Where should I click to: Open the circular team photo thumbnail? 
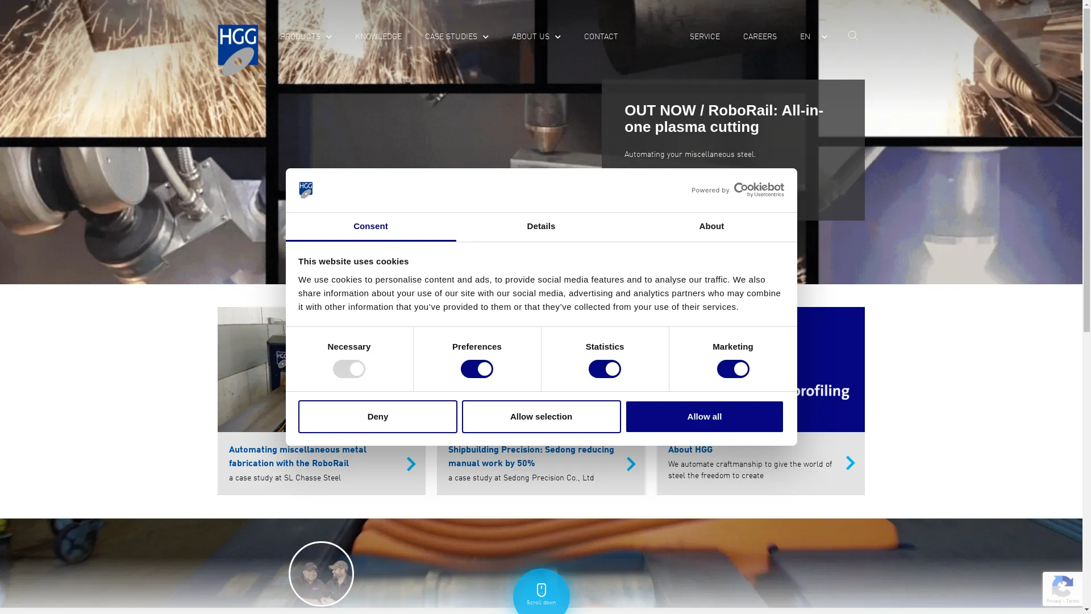pyautogui.click(x=321, y=574)
